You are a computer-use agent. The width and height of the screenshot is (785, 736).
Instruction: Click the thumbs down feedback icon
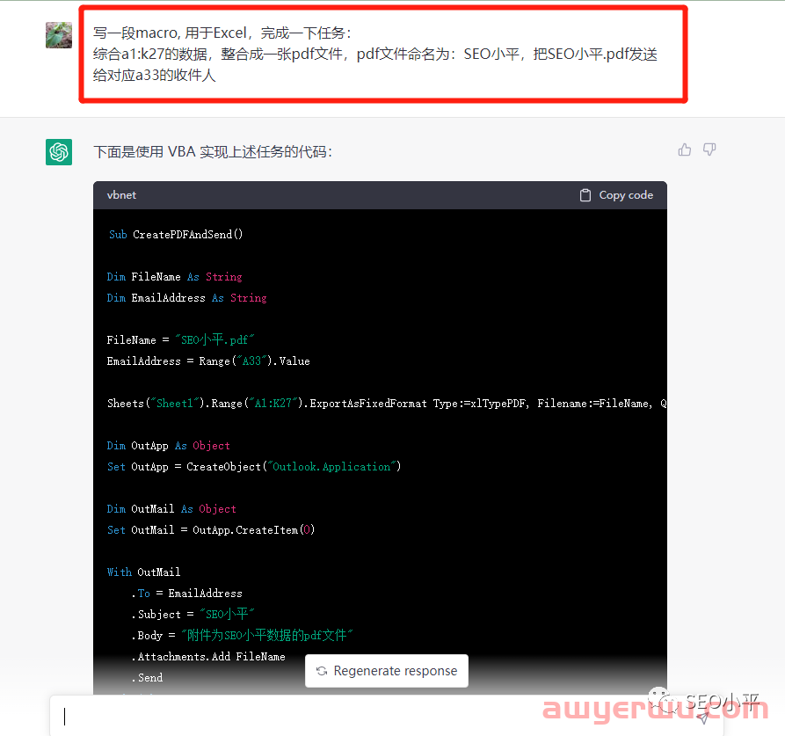point(709,149)
